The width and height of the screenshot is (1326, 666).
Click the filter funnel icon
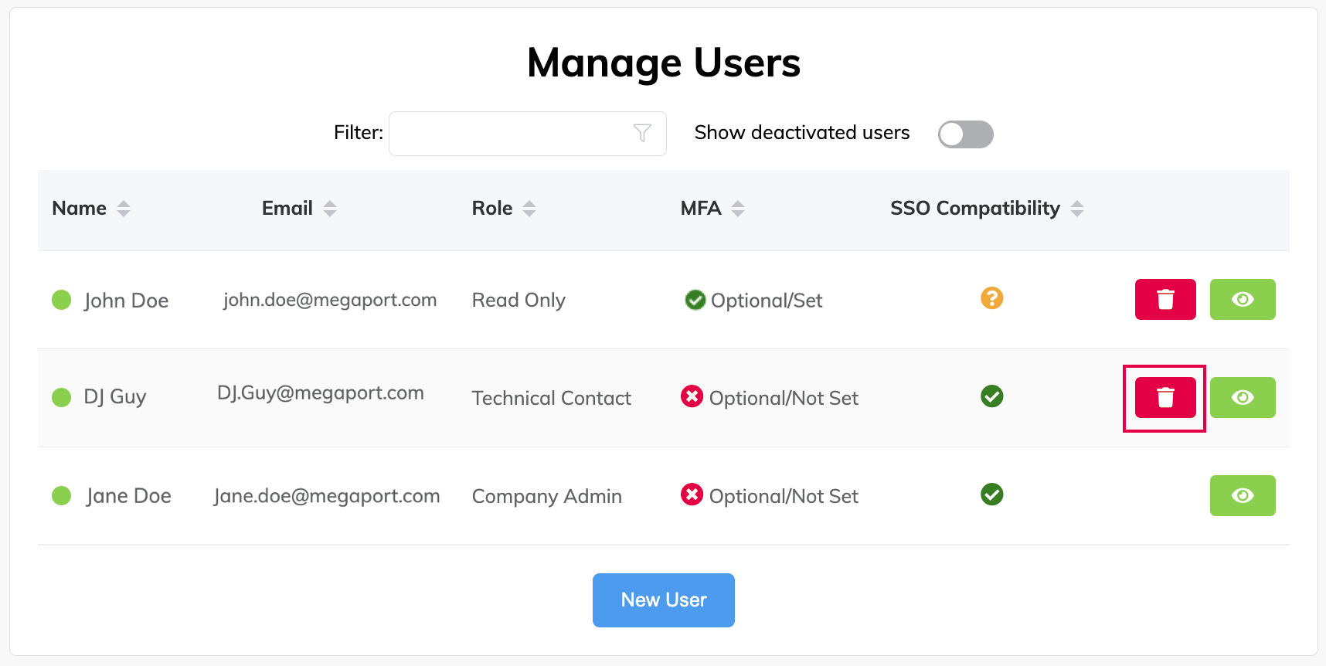641,133
